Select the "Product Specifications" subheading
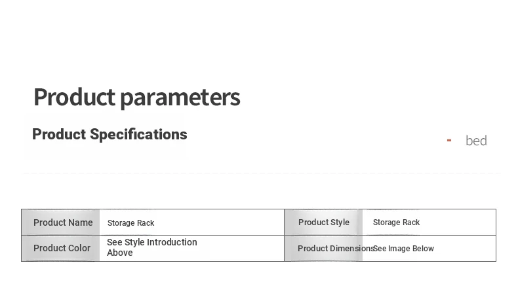The height and width of the screenshot is (284, 518). (x=110, y=135)
